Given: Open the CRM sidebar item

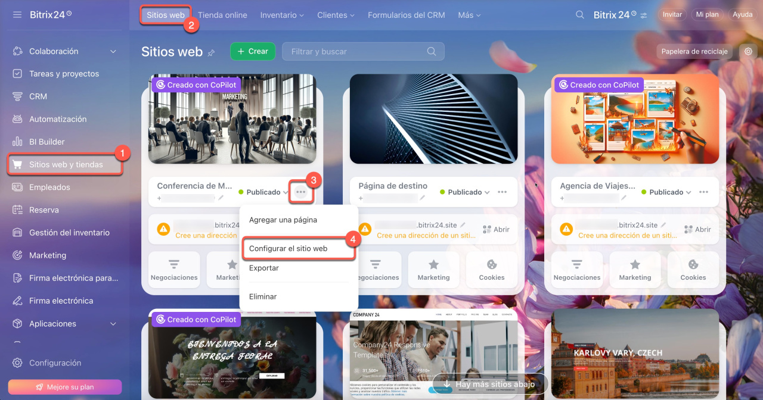Looking at the screenshot, I should click(x=38, y=96).
